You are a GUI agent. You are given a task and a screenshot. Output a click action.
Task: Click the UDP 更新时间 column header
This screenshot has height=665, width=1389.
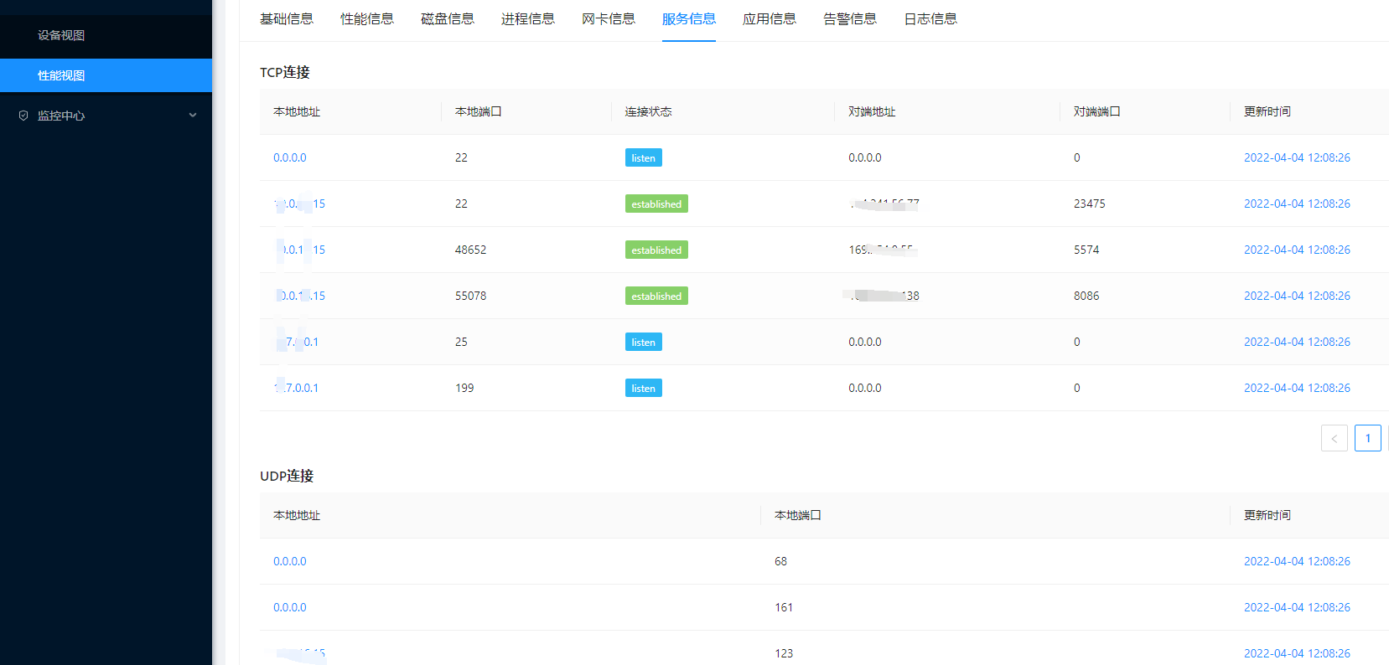point(1267,515)
